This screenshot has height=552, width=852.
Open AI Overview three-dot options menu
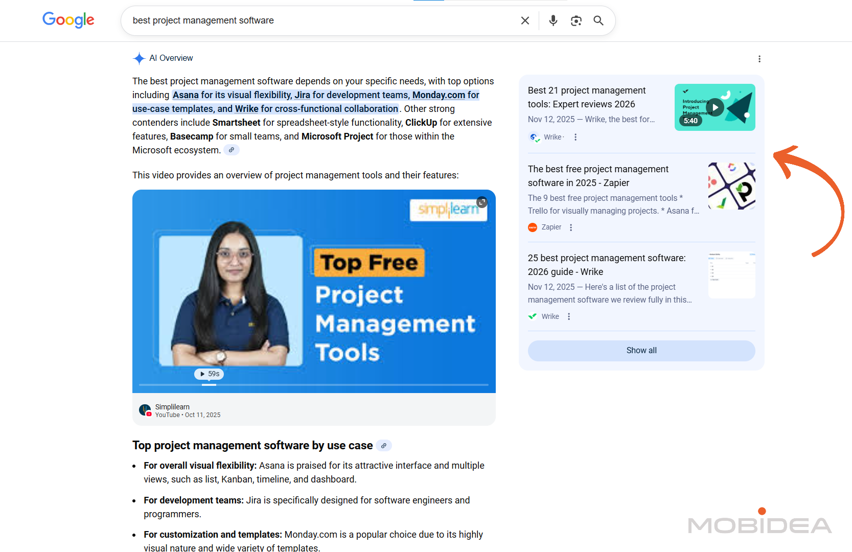coord(759,59)
